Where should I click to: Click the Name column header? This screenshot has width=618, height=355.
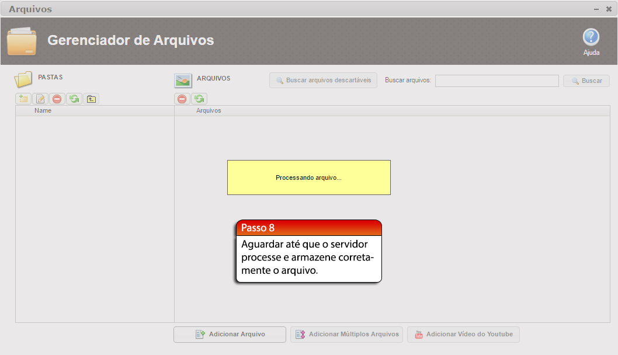click(x=43, y=110)
